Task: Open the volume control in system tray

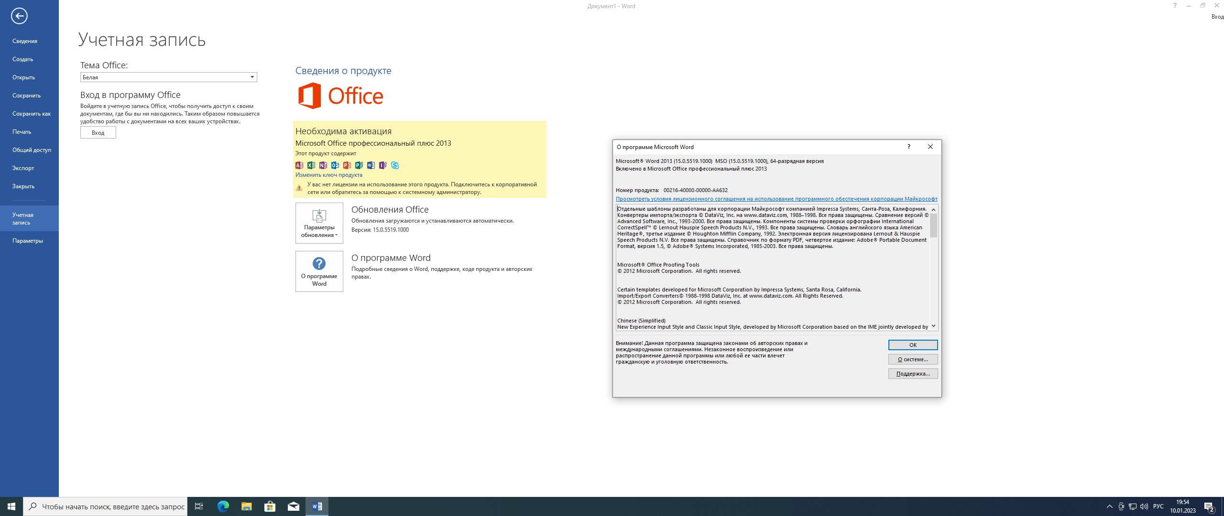Action: tap(1144, 506)
